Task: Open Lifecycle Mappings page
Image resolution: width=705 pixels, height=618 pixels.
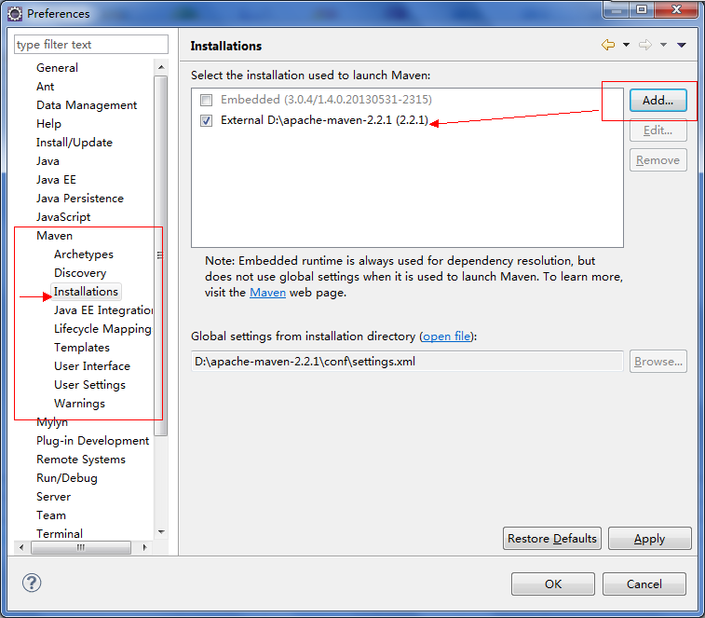Action: point(103,329)
